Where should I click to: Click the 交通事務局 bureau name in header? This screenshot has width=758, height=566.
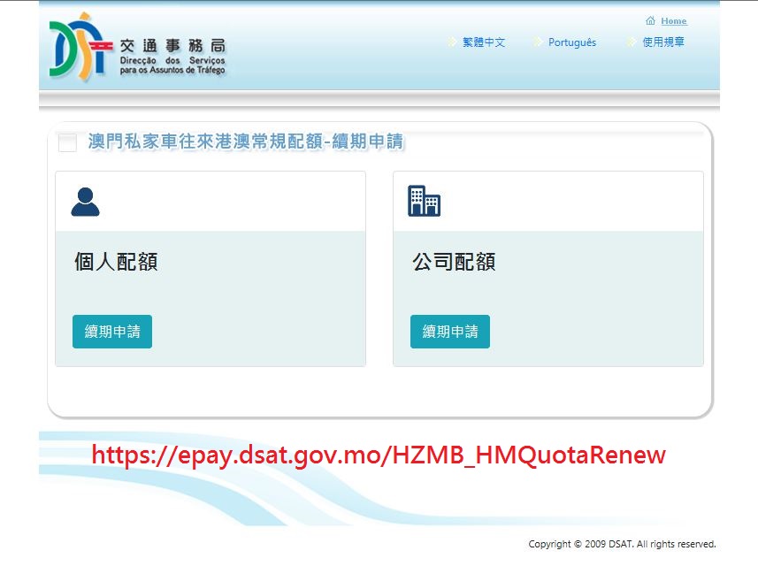(x=172, y=45)
